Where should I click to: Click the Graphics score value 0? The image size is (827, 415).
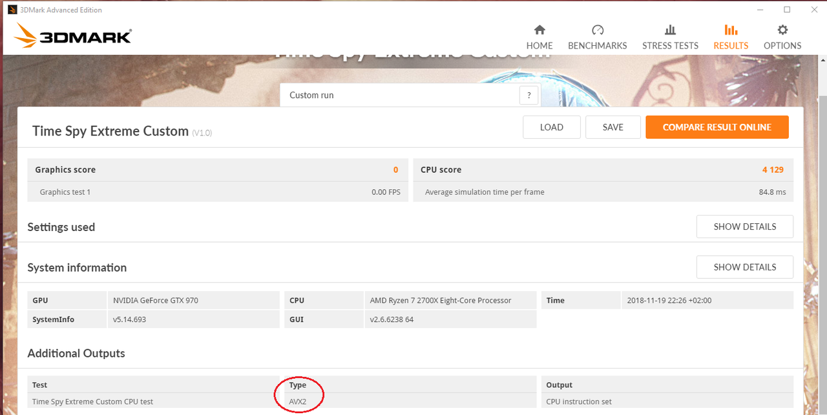pyautogui.click(x=396, y=170)
